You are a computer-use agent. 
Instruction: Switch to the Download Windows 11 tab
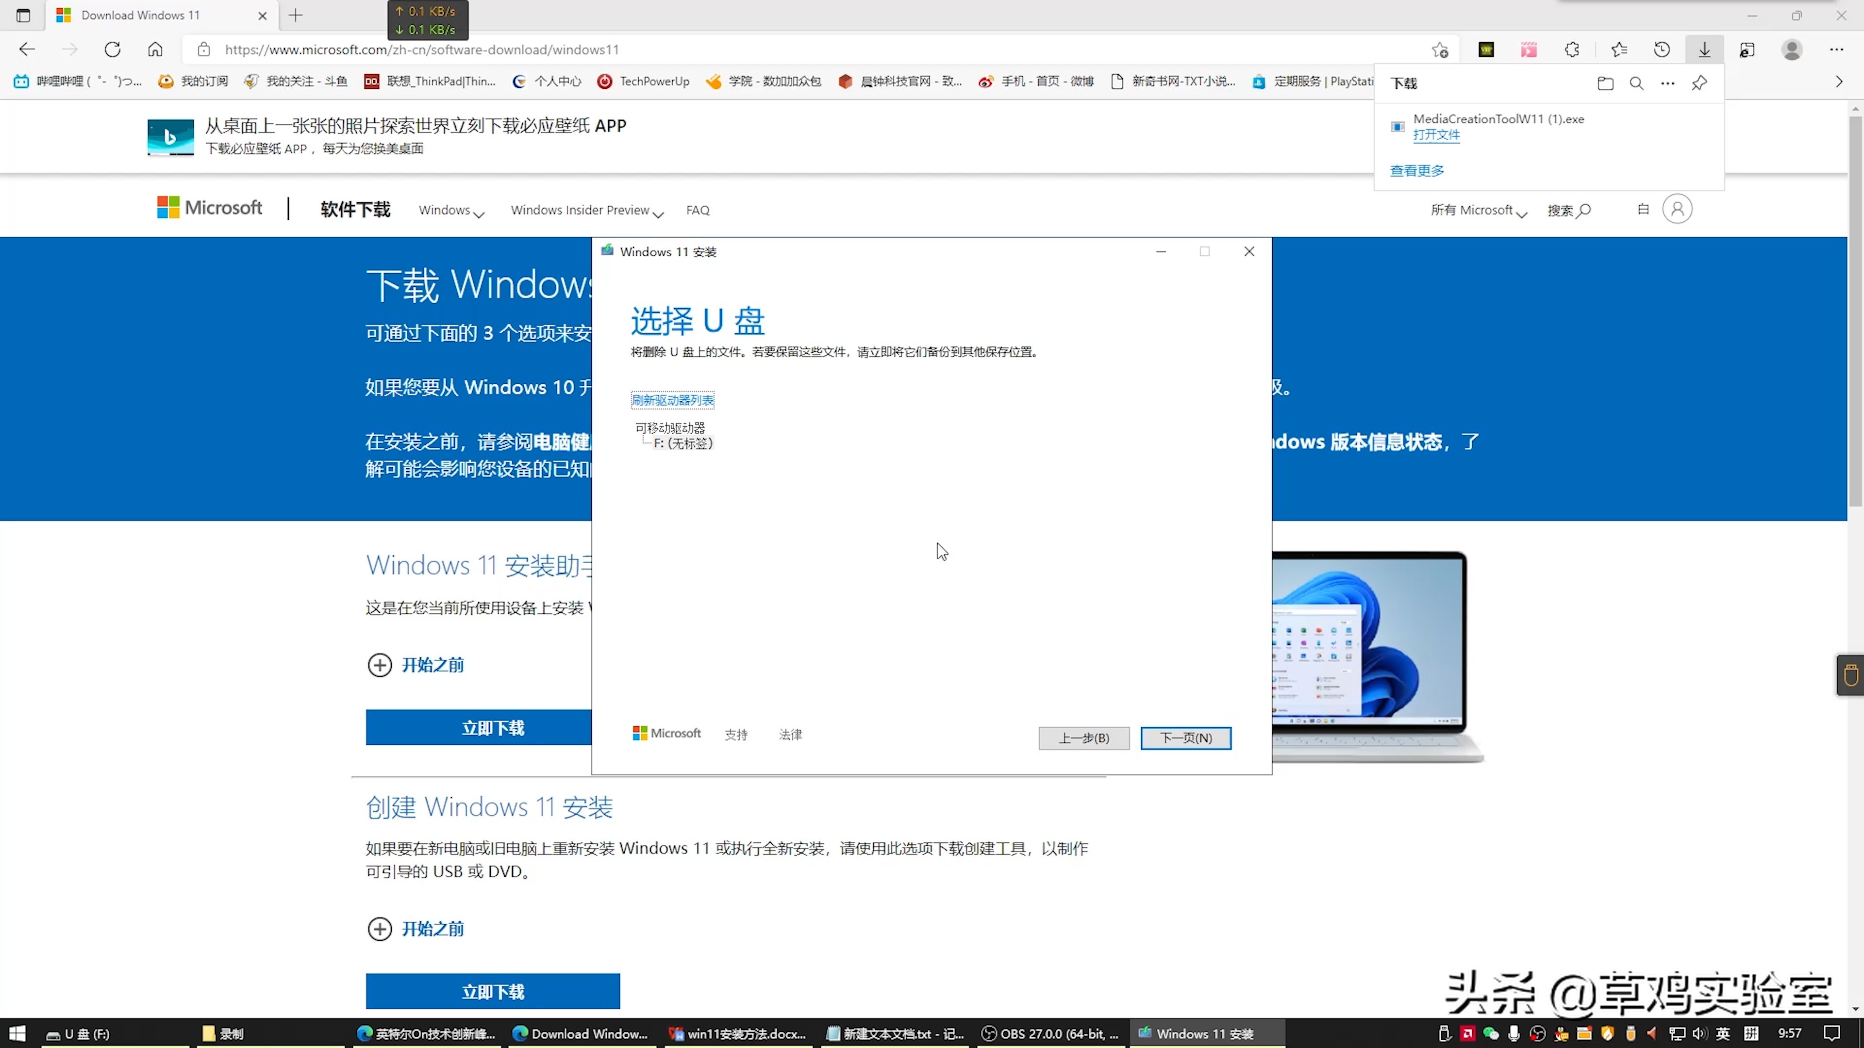[x=140, y=15]
